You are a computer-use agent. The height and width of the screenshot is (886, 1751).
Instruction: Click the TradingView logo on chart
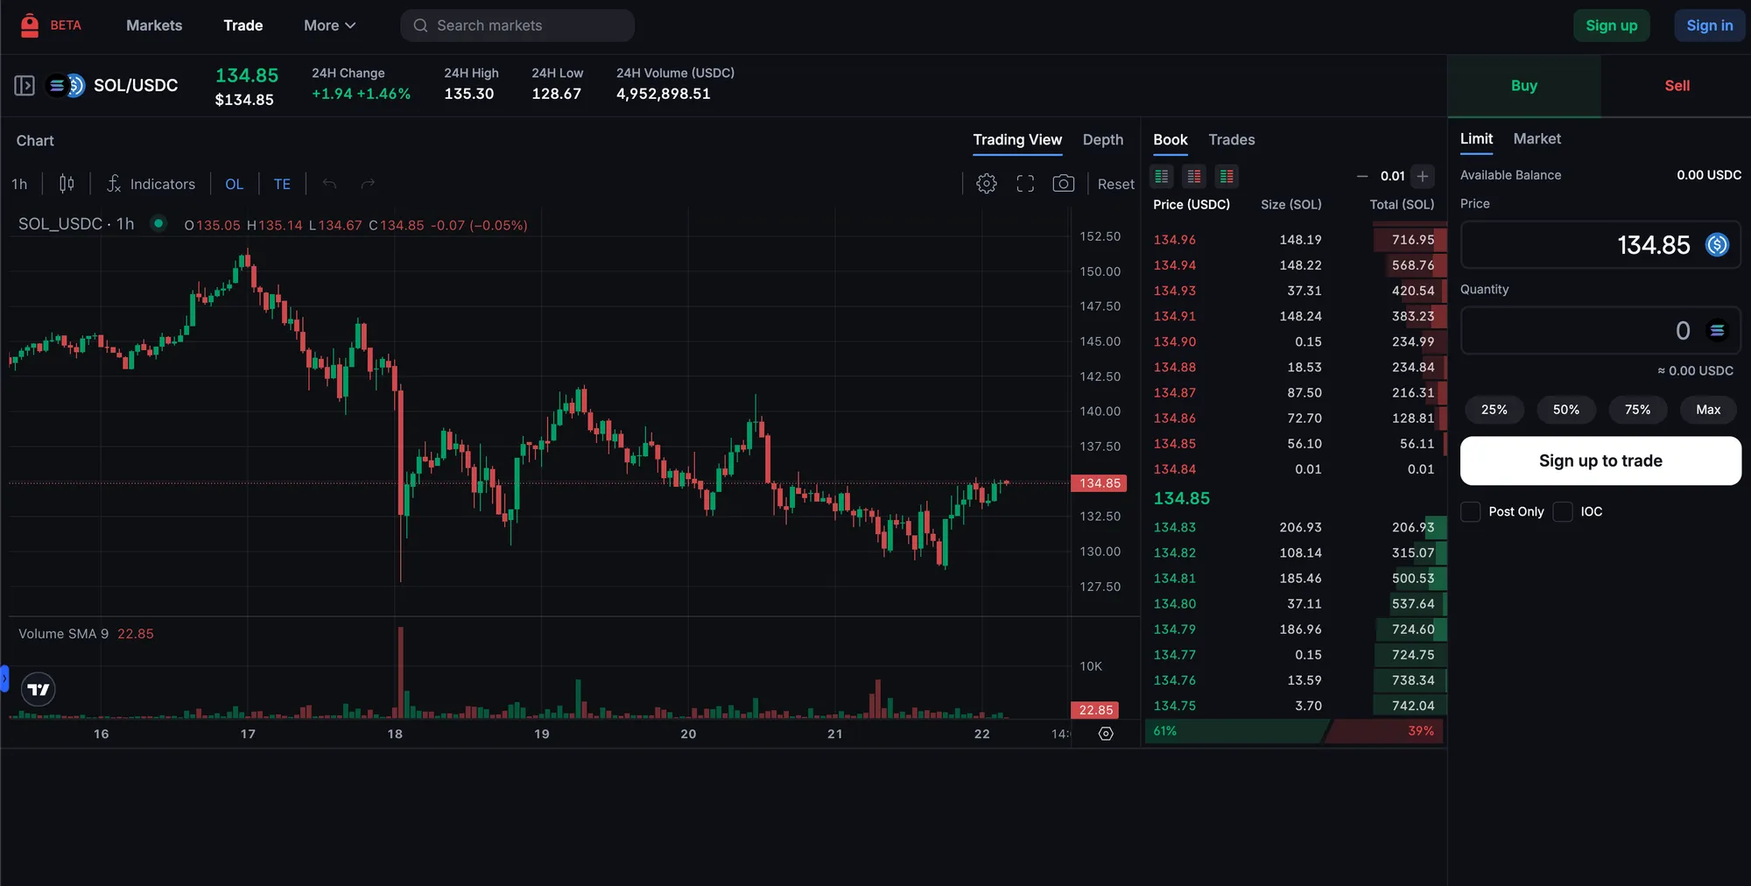pos(39,690)
